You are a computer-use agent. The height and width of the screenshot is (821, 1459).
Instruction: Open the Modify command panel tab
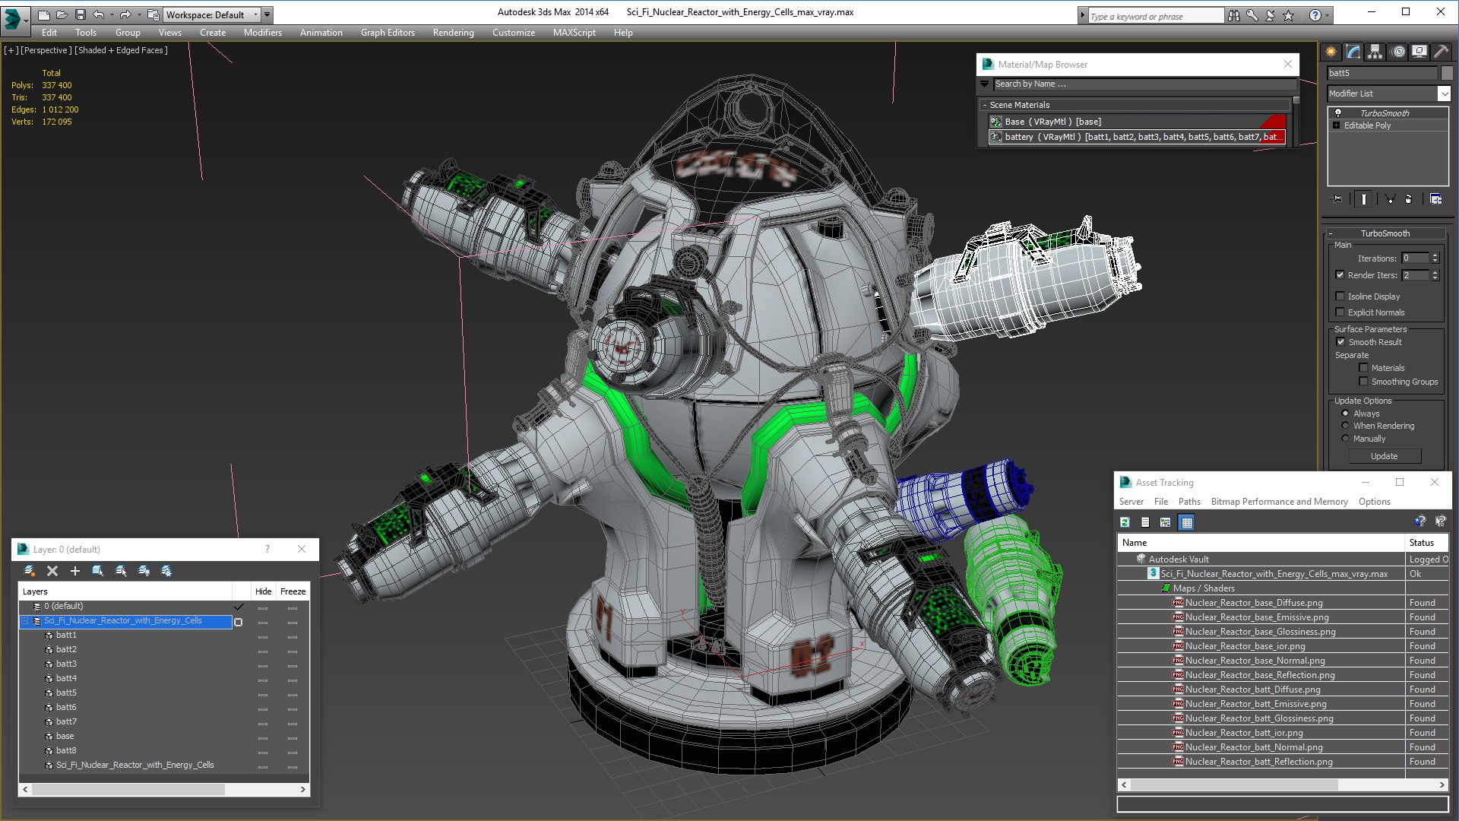pyautogui.click(x=1353, y=52)
